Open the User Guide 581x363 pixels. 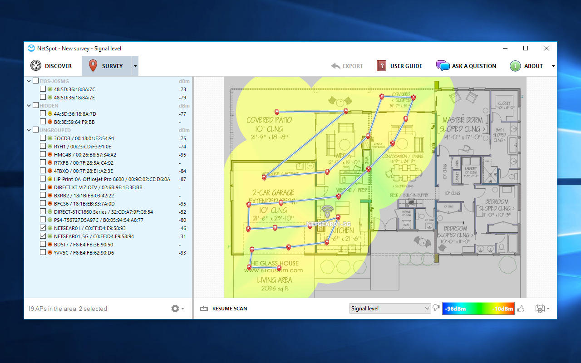pos(399,66)
